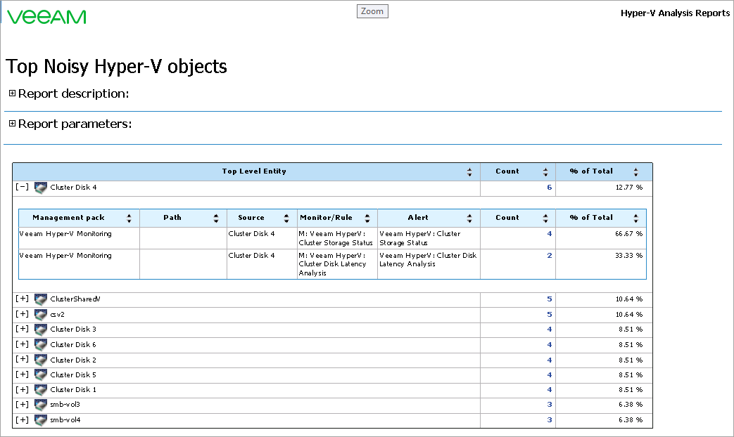The height and width of the screenshot is (437, 734).
Task: Click the Cluster Disk 6 entity icon
Action: 41,346
